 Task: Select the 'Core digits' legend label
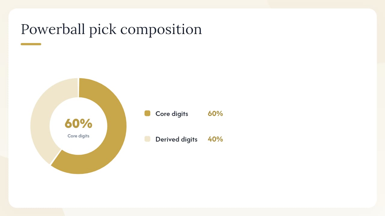pyautogui.click(x=172, y=114)
